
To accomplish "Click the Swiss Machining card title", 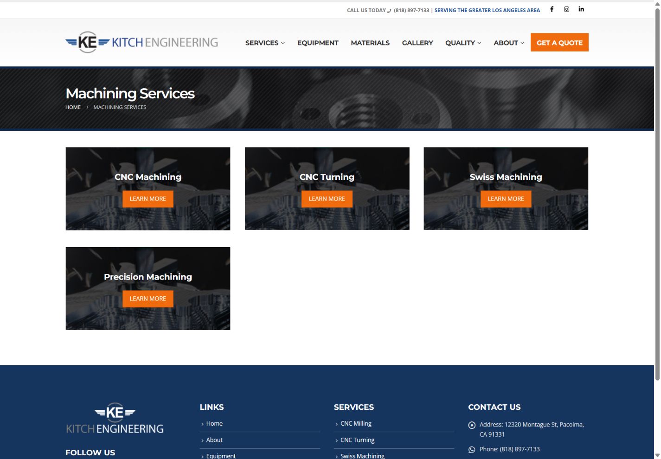I will point(506,177).
